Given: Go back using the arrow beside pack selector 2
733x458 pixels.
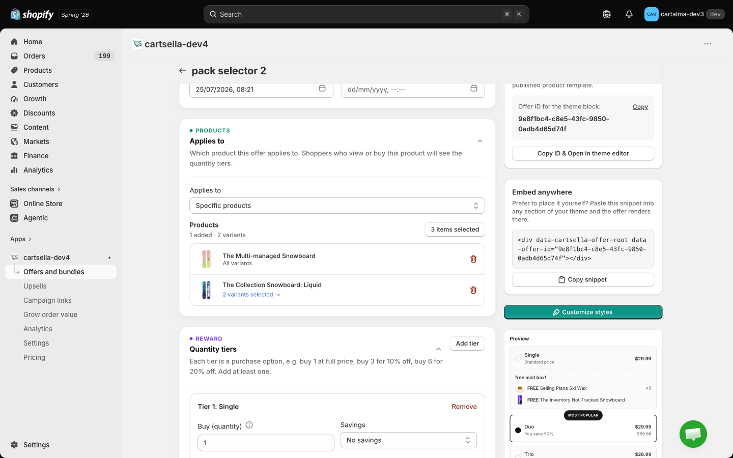Looking at the screenshot, I should 182,71.
